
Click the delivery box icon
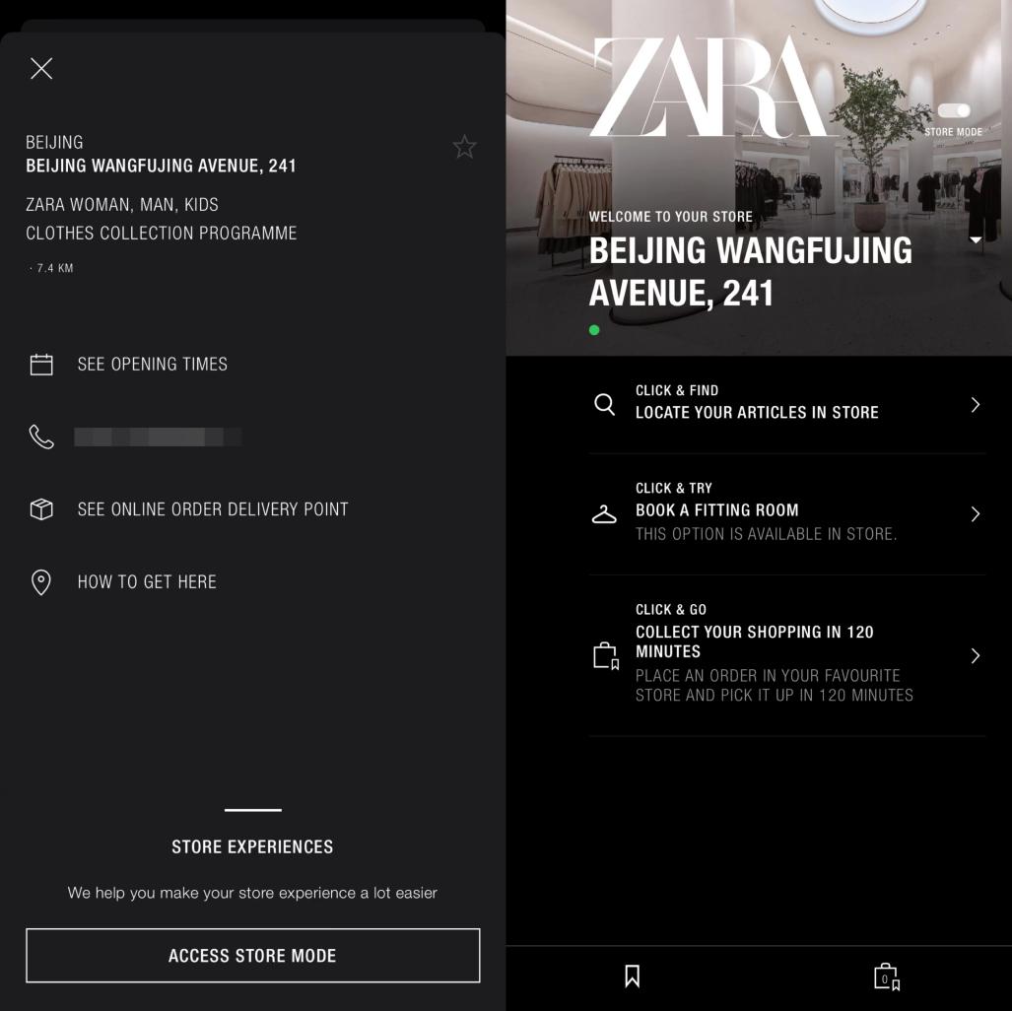[x=41, y=509]
